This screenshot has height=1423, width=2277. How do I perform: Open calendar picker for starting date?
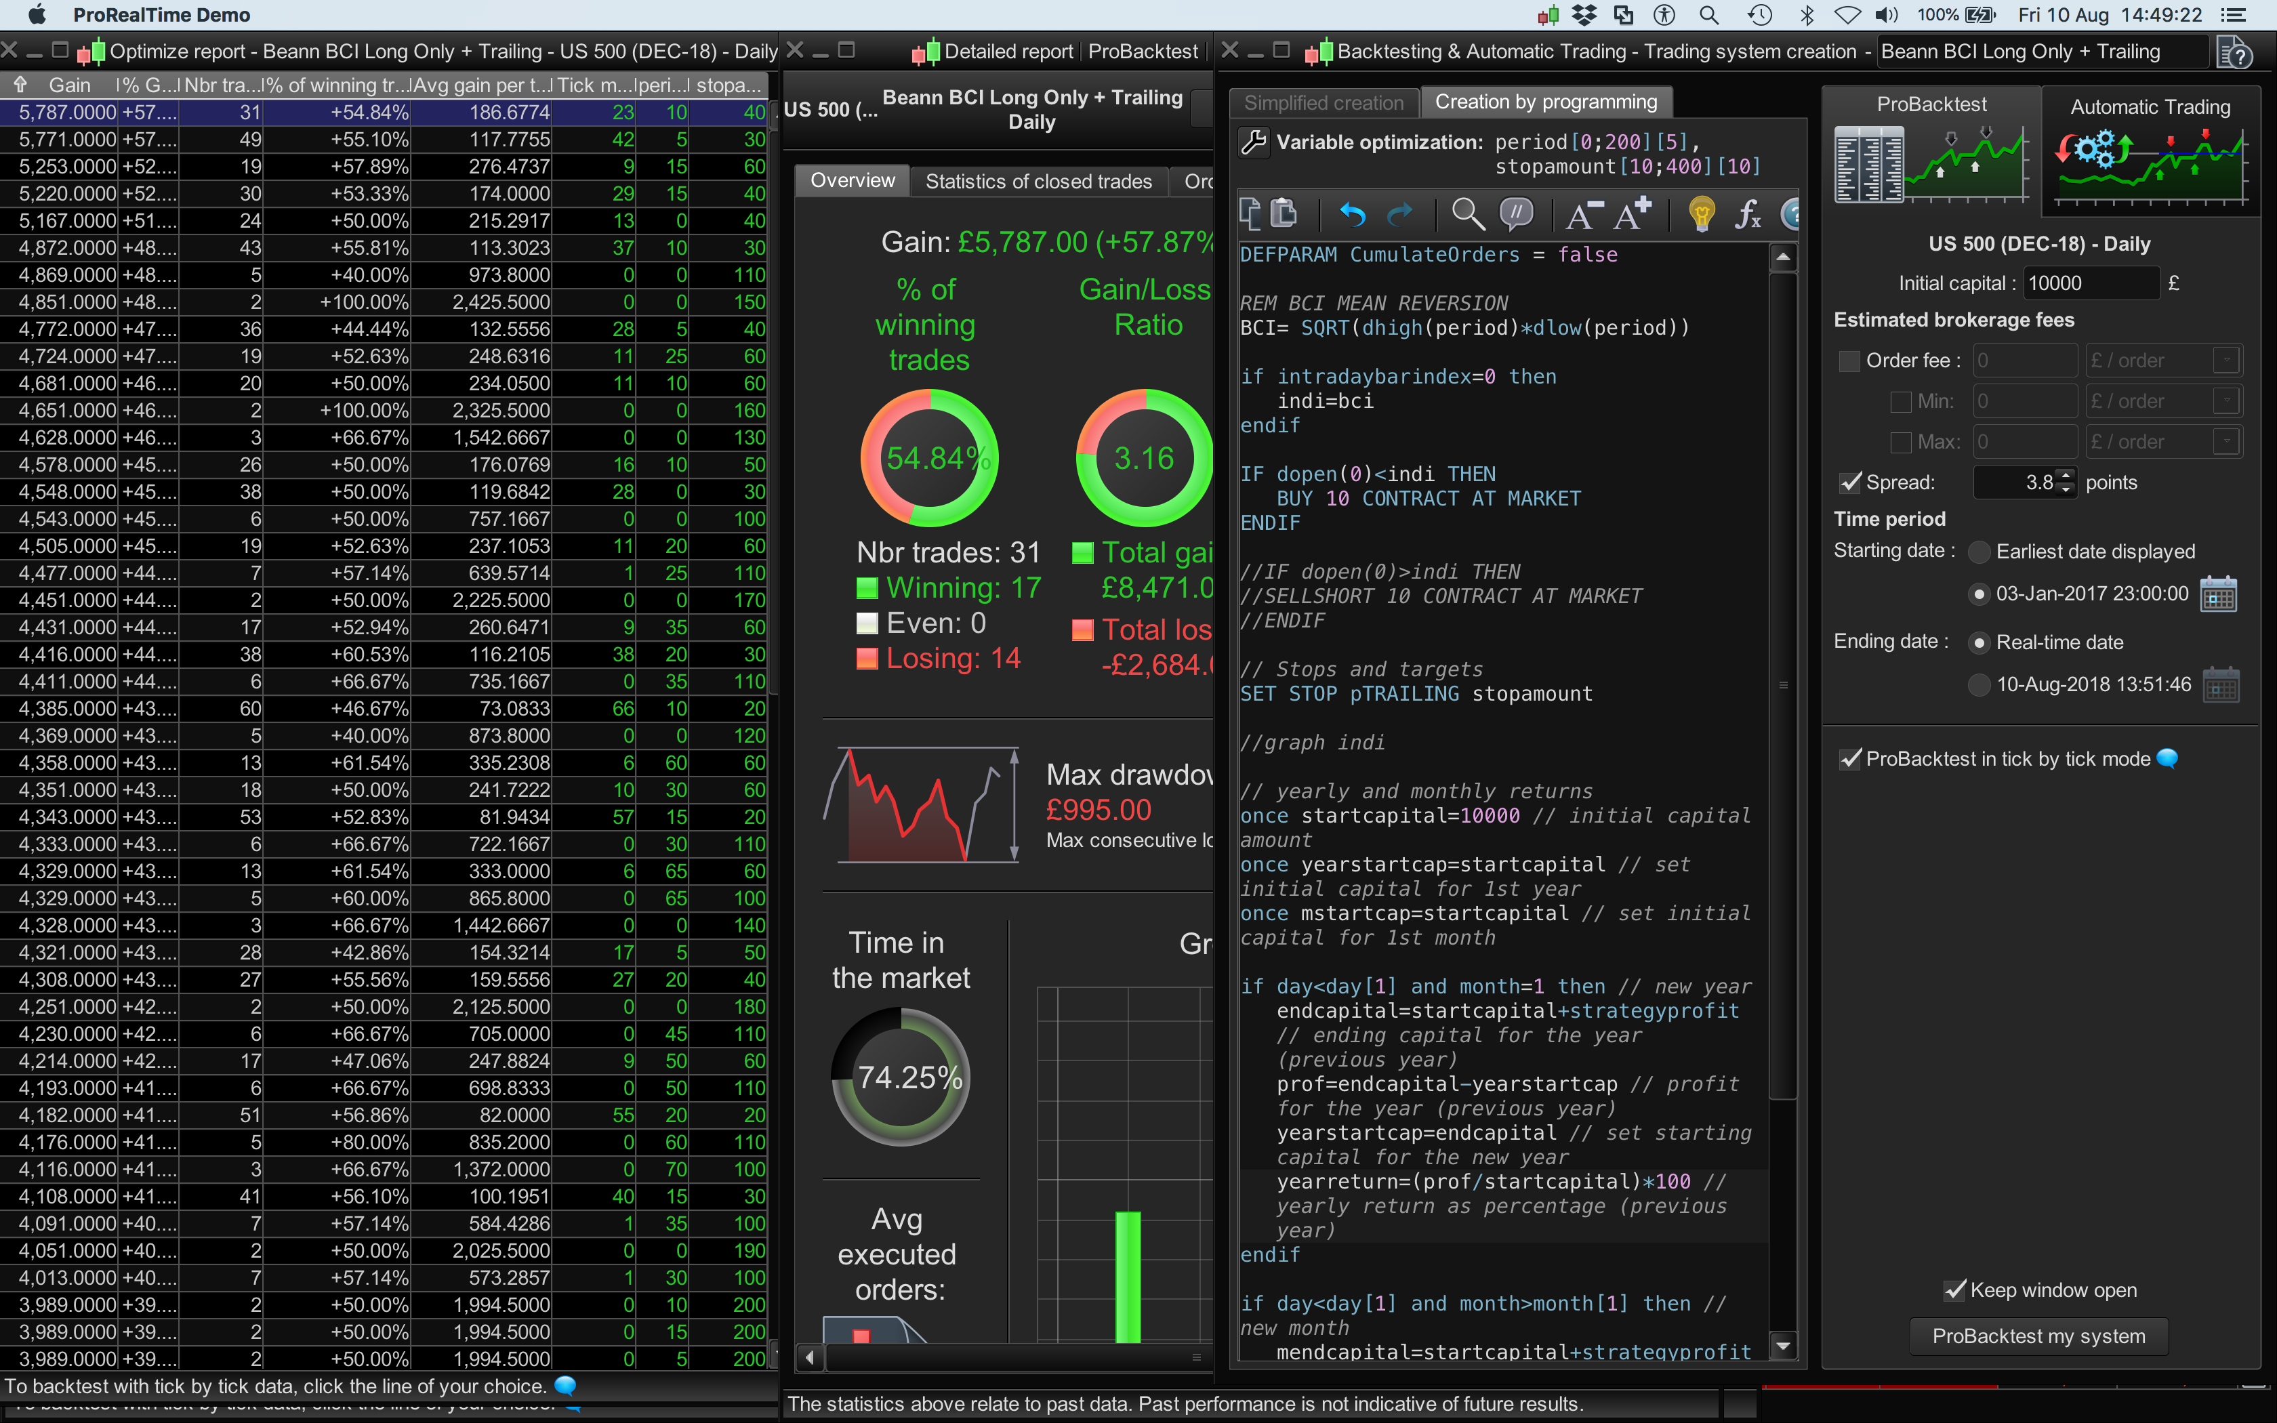point(2219,594)
